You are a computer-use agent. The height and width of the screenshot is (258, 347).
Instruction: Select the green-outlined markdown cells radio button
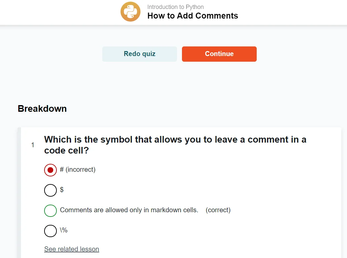[50, 211]
